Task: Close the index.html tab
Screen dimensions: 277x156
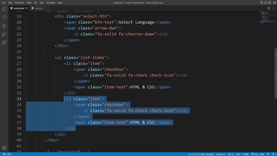Action: [27, 8]
